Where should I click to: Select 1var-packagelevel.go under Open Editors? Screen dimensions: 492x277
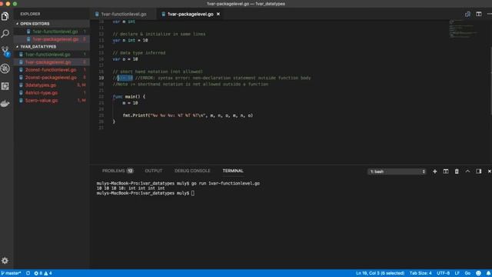pyautogui.click(x=52, y=39)
